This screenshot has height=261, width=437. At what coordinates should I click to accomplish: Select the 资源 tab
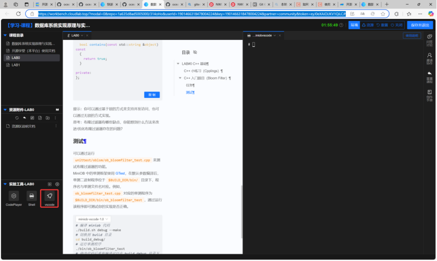(x=368, y=25)
